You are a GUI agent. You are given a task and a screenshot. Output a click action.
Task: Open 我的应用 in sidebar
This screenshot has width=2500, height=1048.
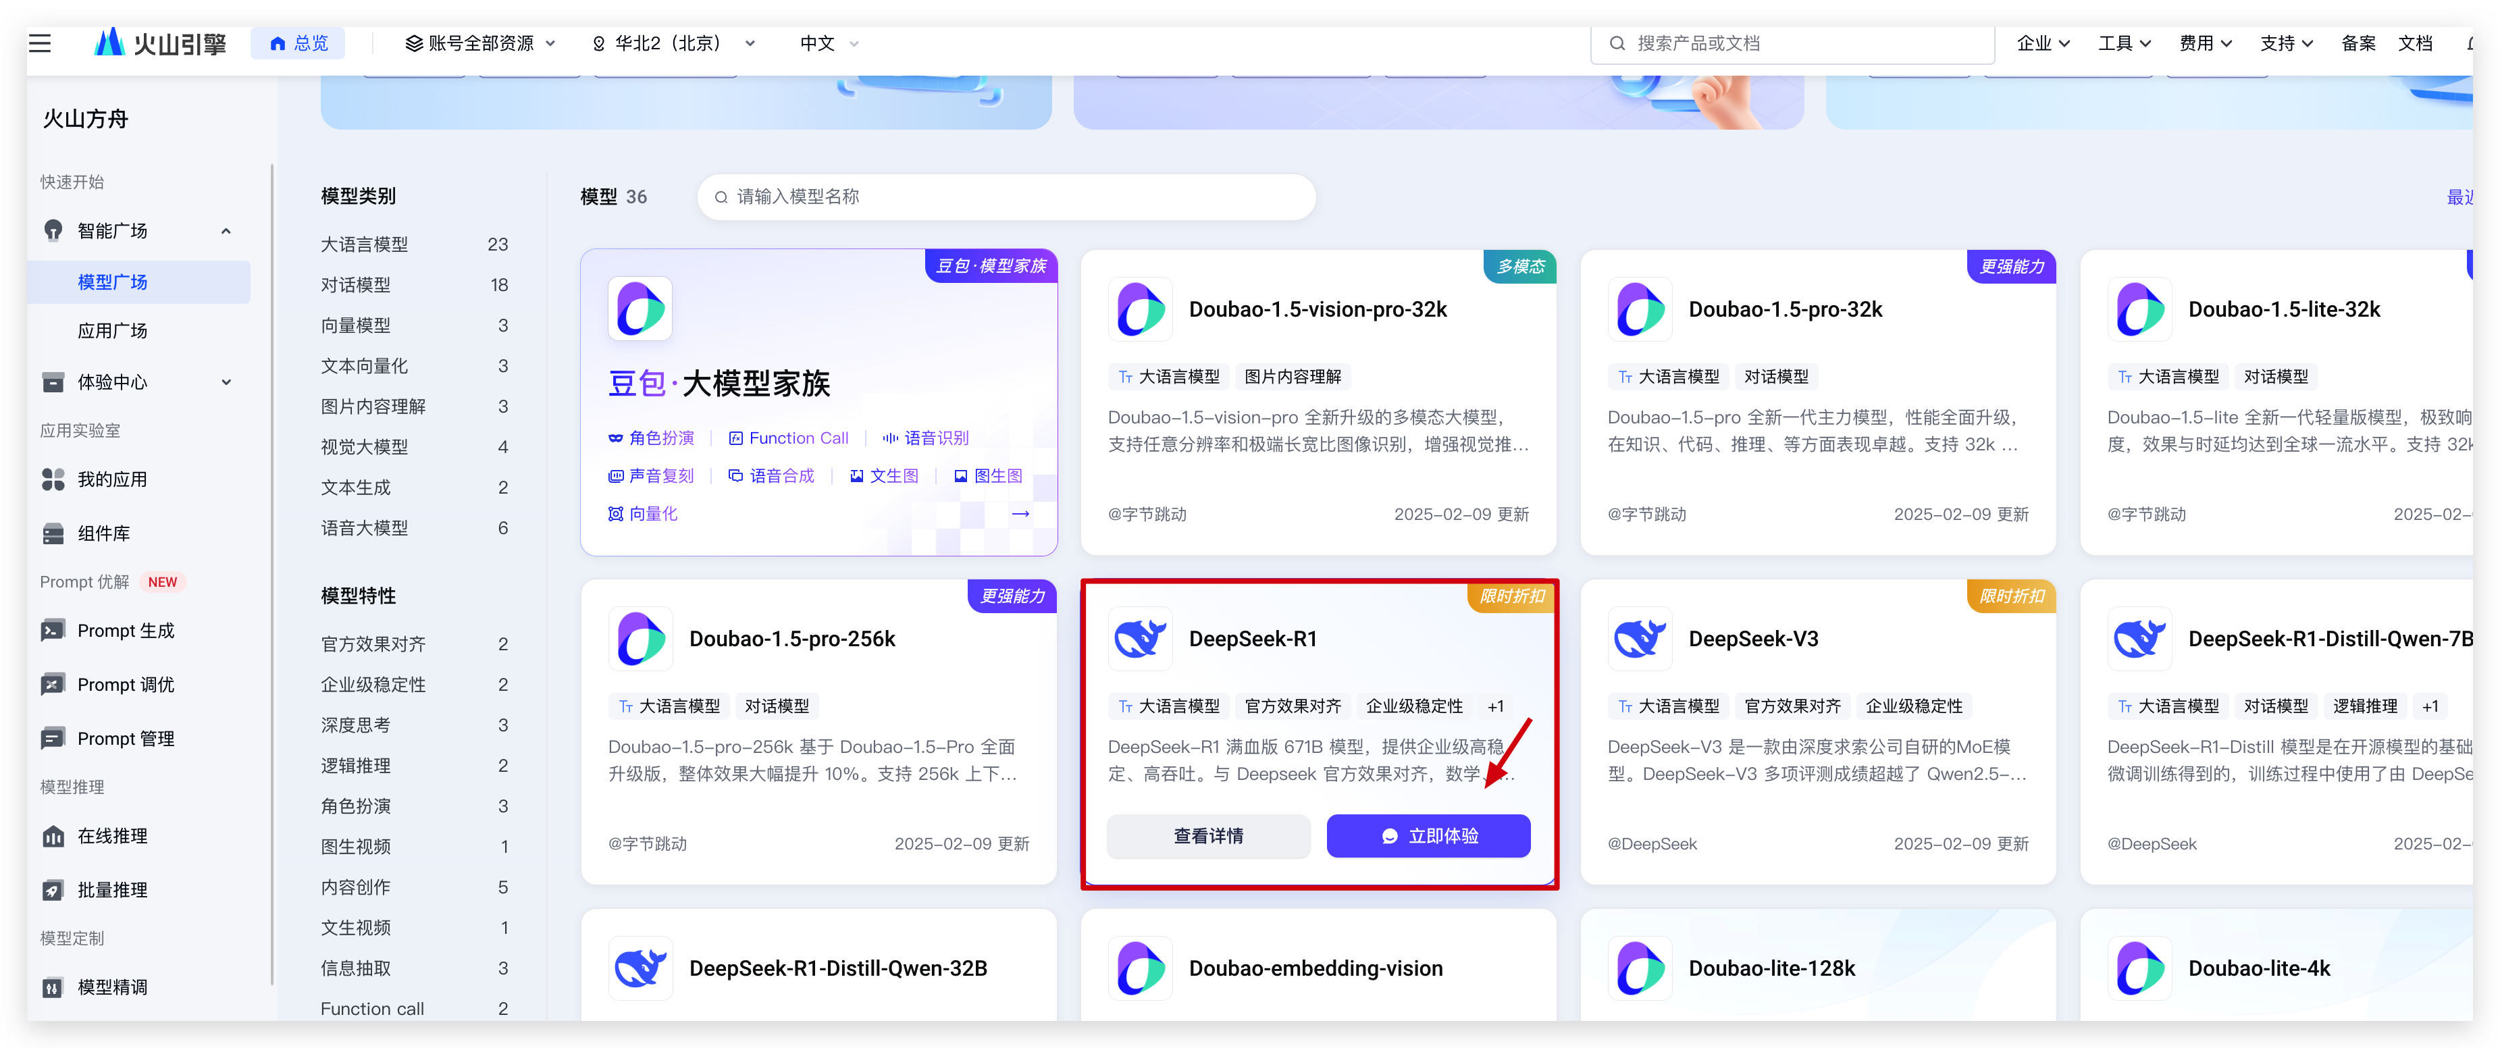click(x=111, y=479)
